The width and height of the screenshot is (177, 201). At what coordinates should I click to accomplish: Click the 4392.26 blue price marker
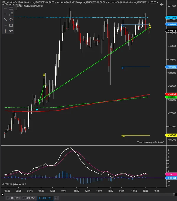tap(171, 67)
